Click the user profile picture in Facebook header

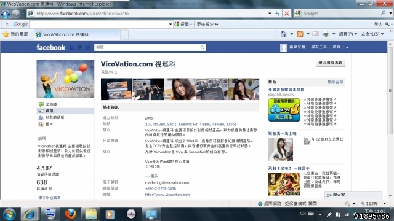click(284, 48)
